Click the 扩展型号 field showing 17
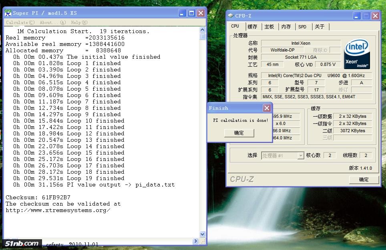Viewport: 386px width, 250px height. [316, 90]
